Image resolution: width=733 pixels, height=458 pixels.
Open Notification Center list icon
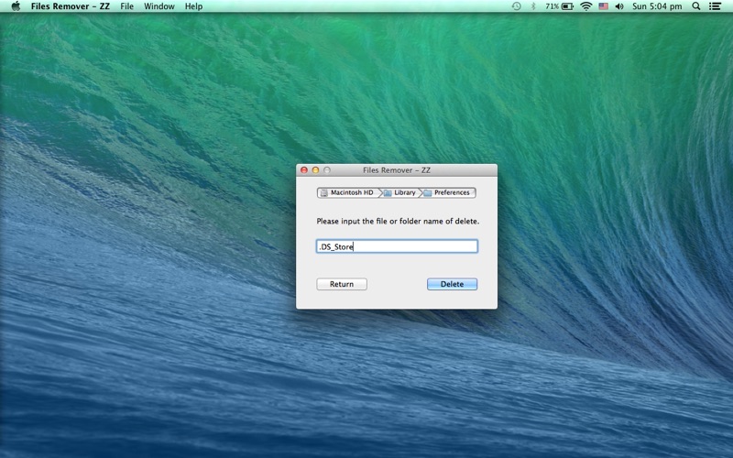coord(715,6)
